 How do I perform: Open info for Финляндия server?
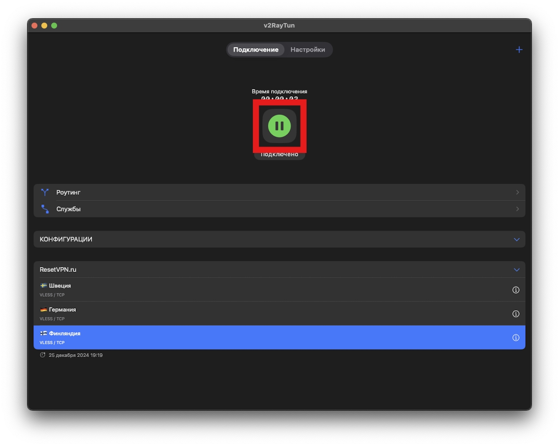point(516,337)
